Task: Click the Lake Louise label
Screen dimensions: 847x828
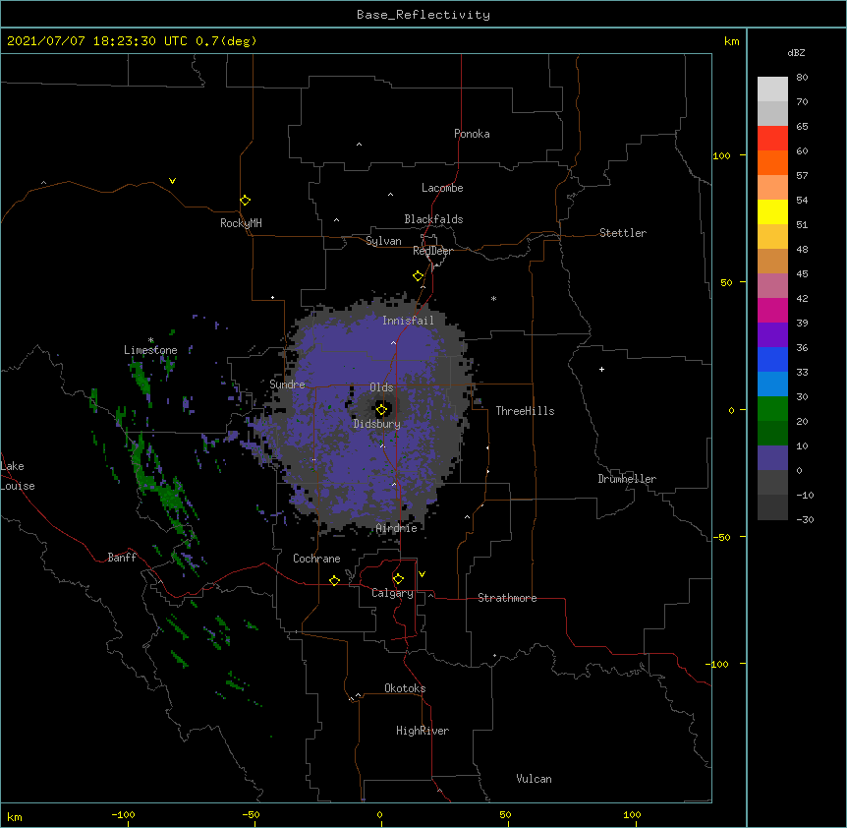Action: tap(18, 476)
